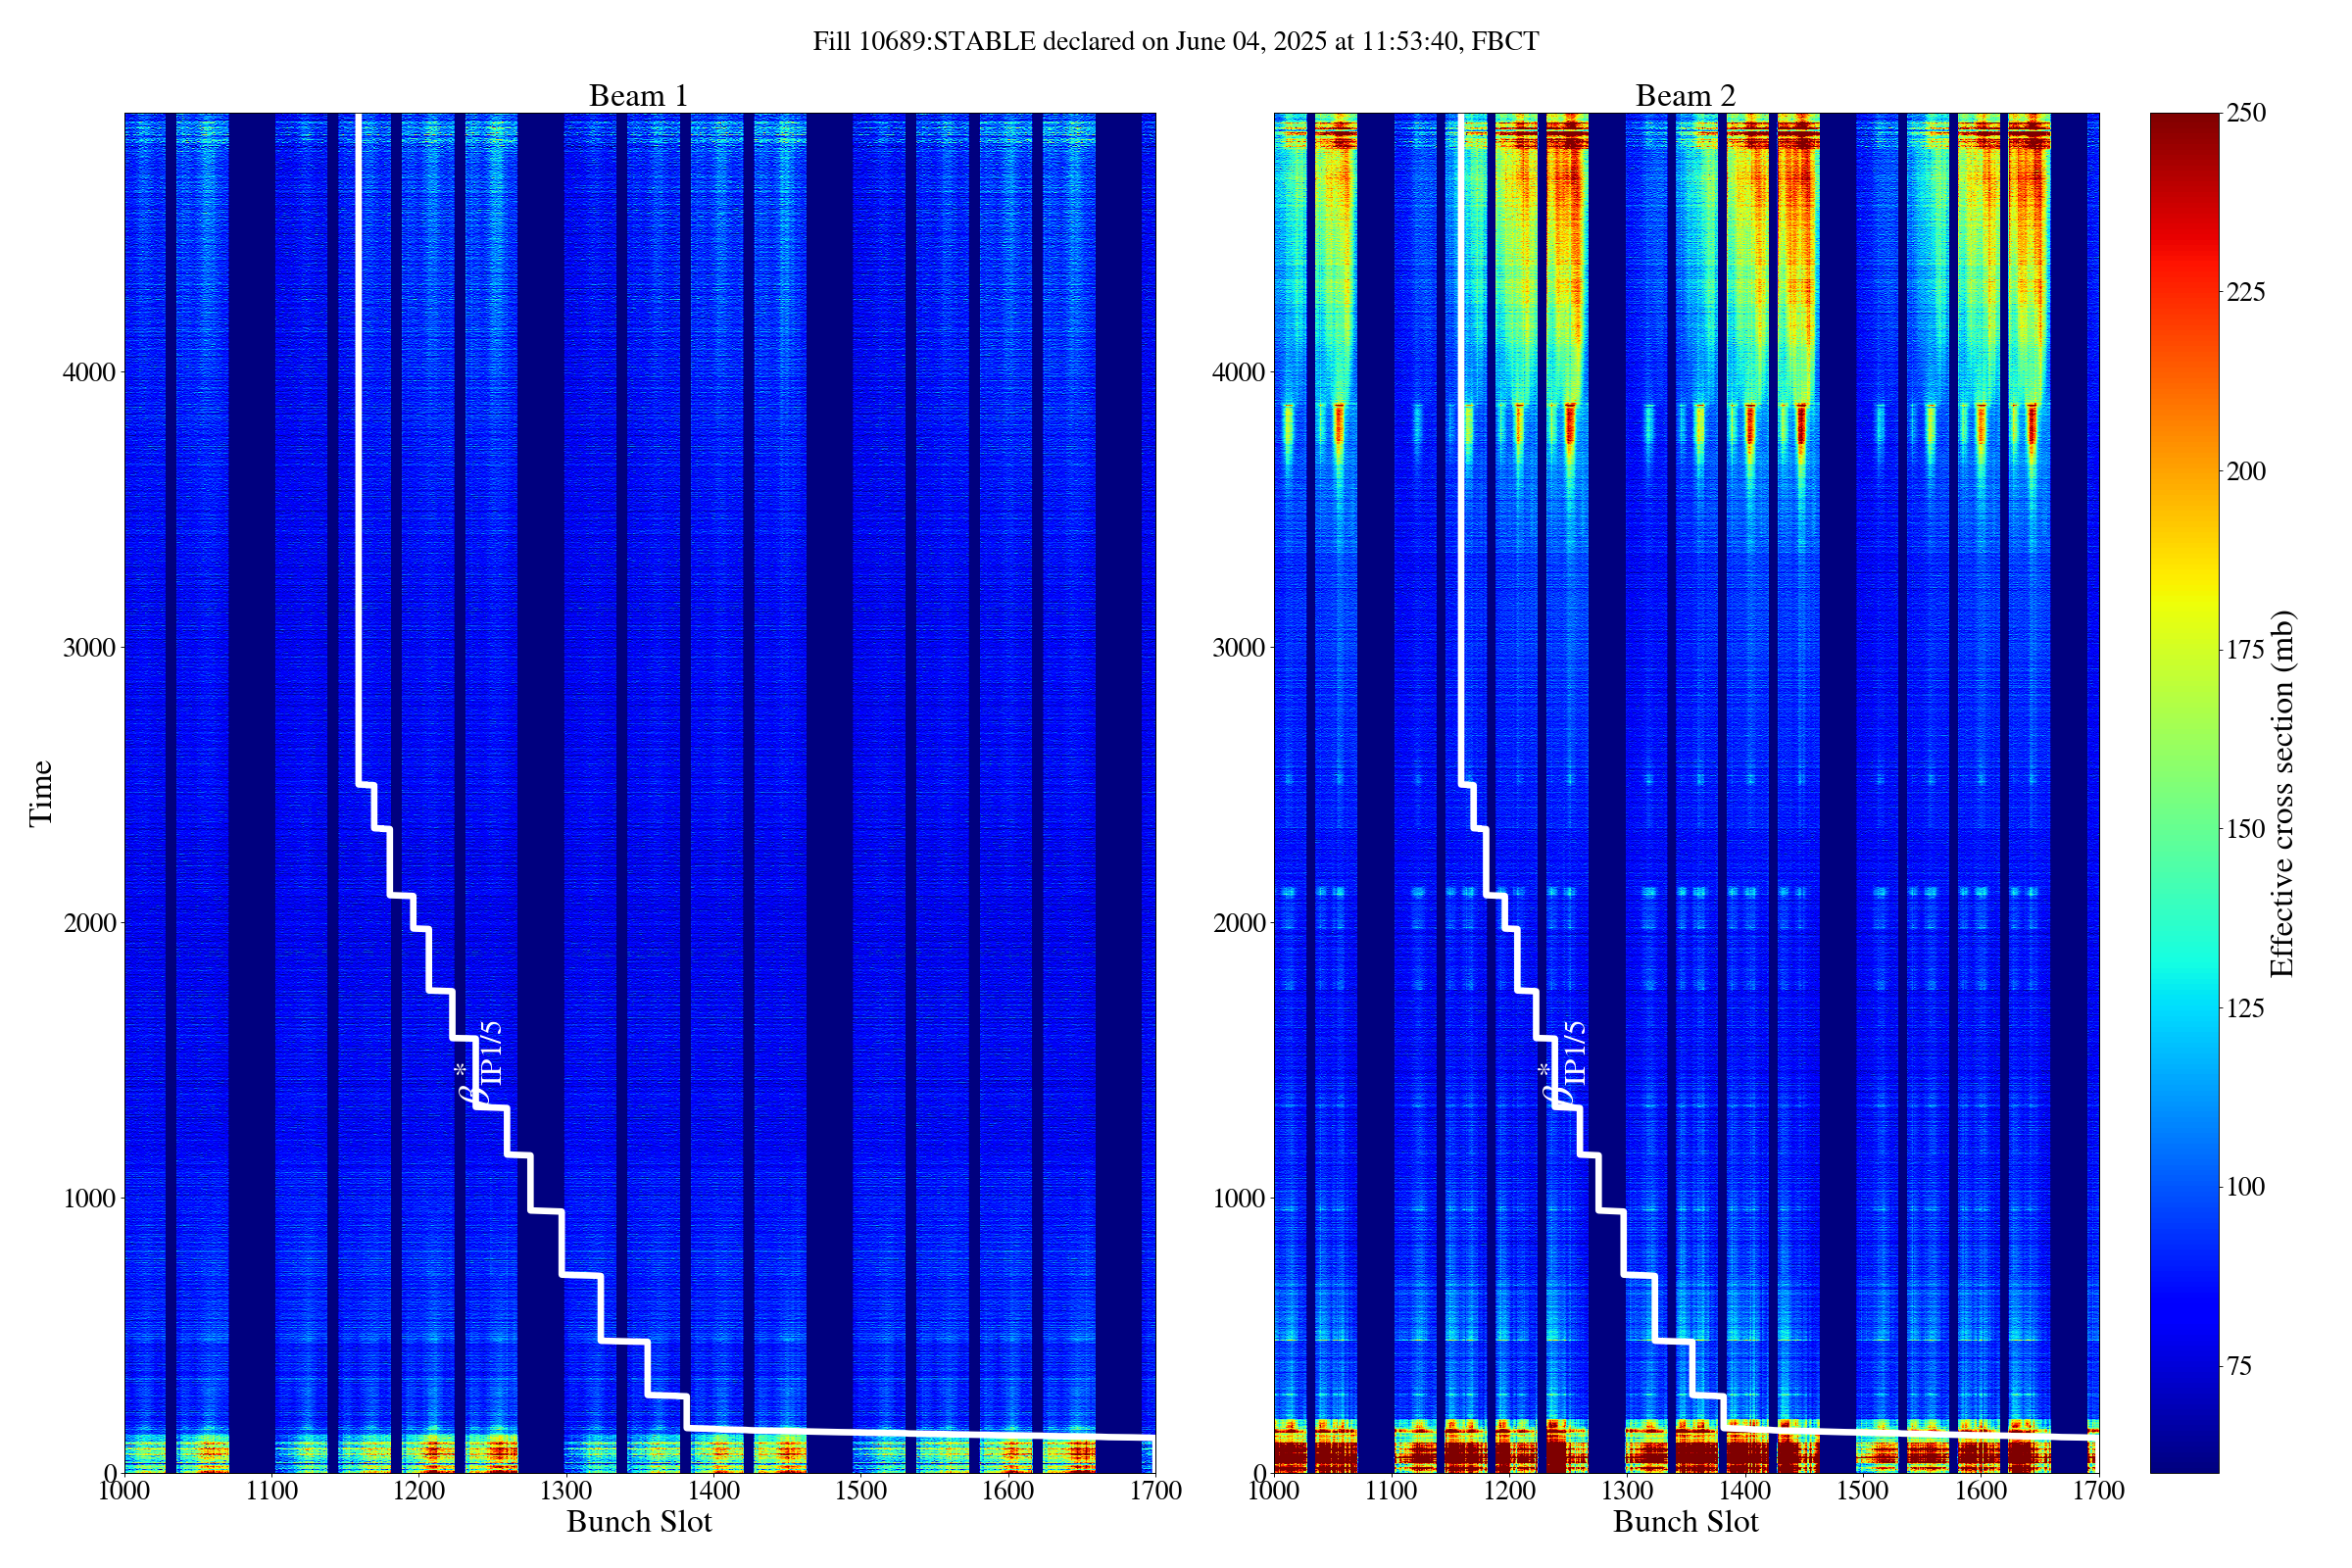Click the 1700 tick on Beam 2 x-axis
The width and height of the screenshot is (2352, 1568).
(x=2098, y=1491)
